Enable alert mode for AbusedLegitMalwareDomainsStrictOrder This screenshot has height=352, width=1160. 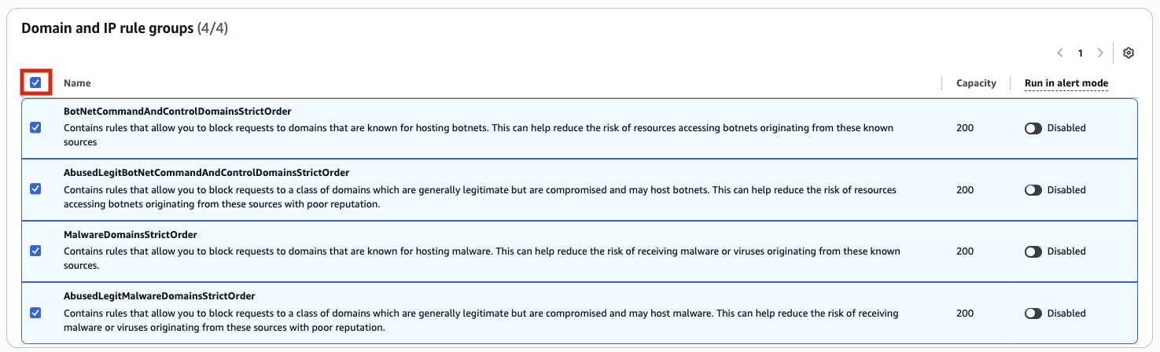[1033, 313]
